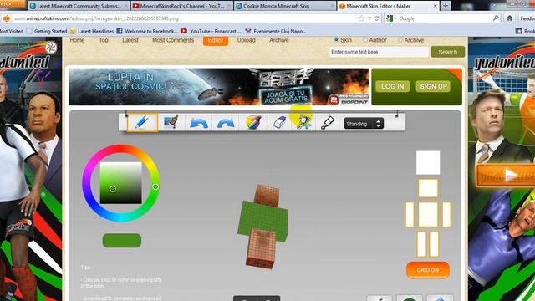
Task: Open a new browser tab
Action: pos(446,6)
